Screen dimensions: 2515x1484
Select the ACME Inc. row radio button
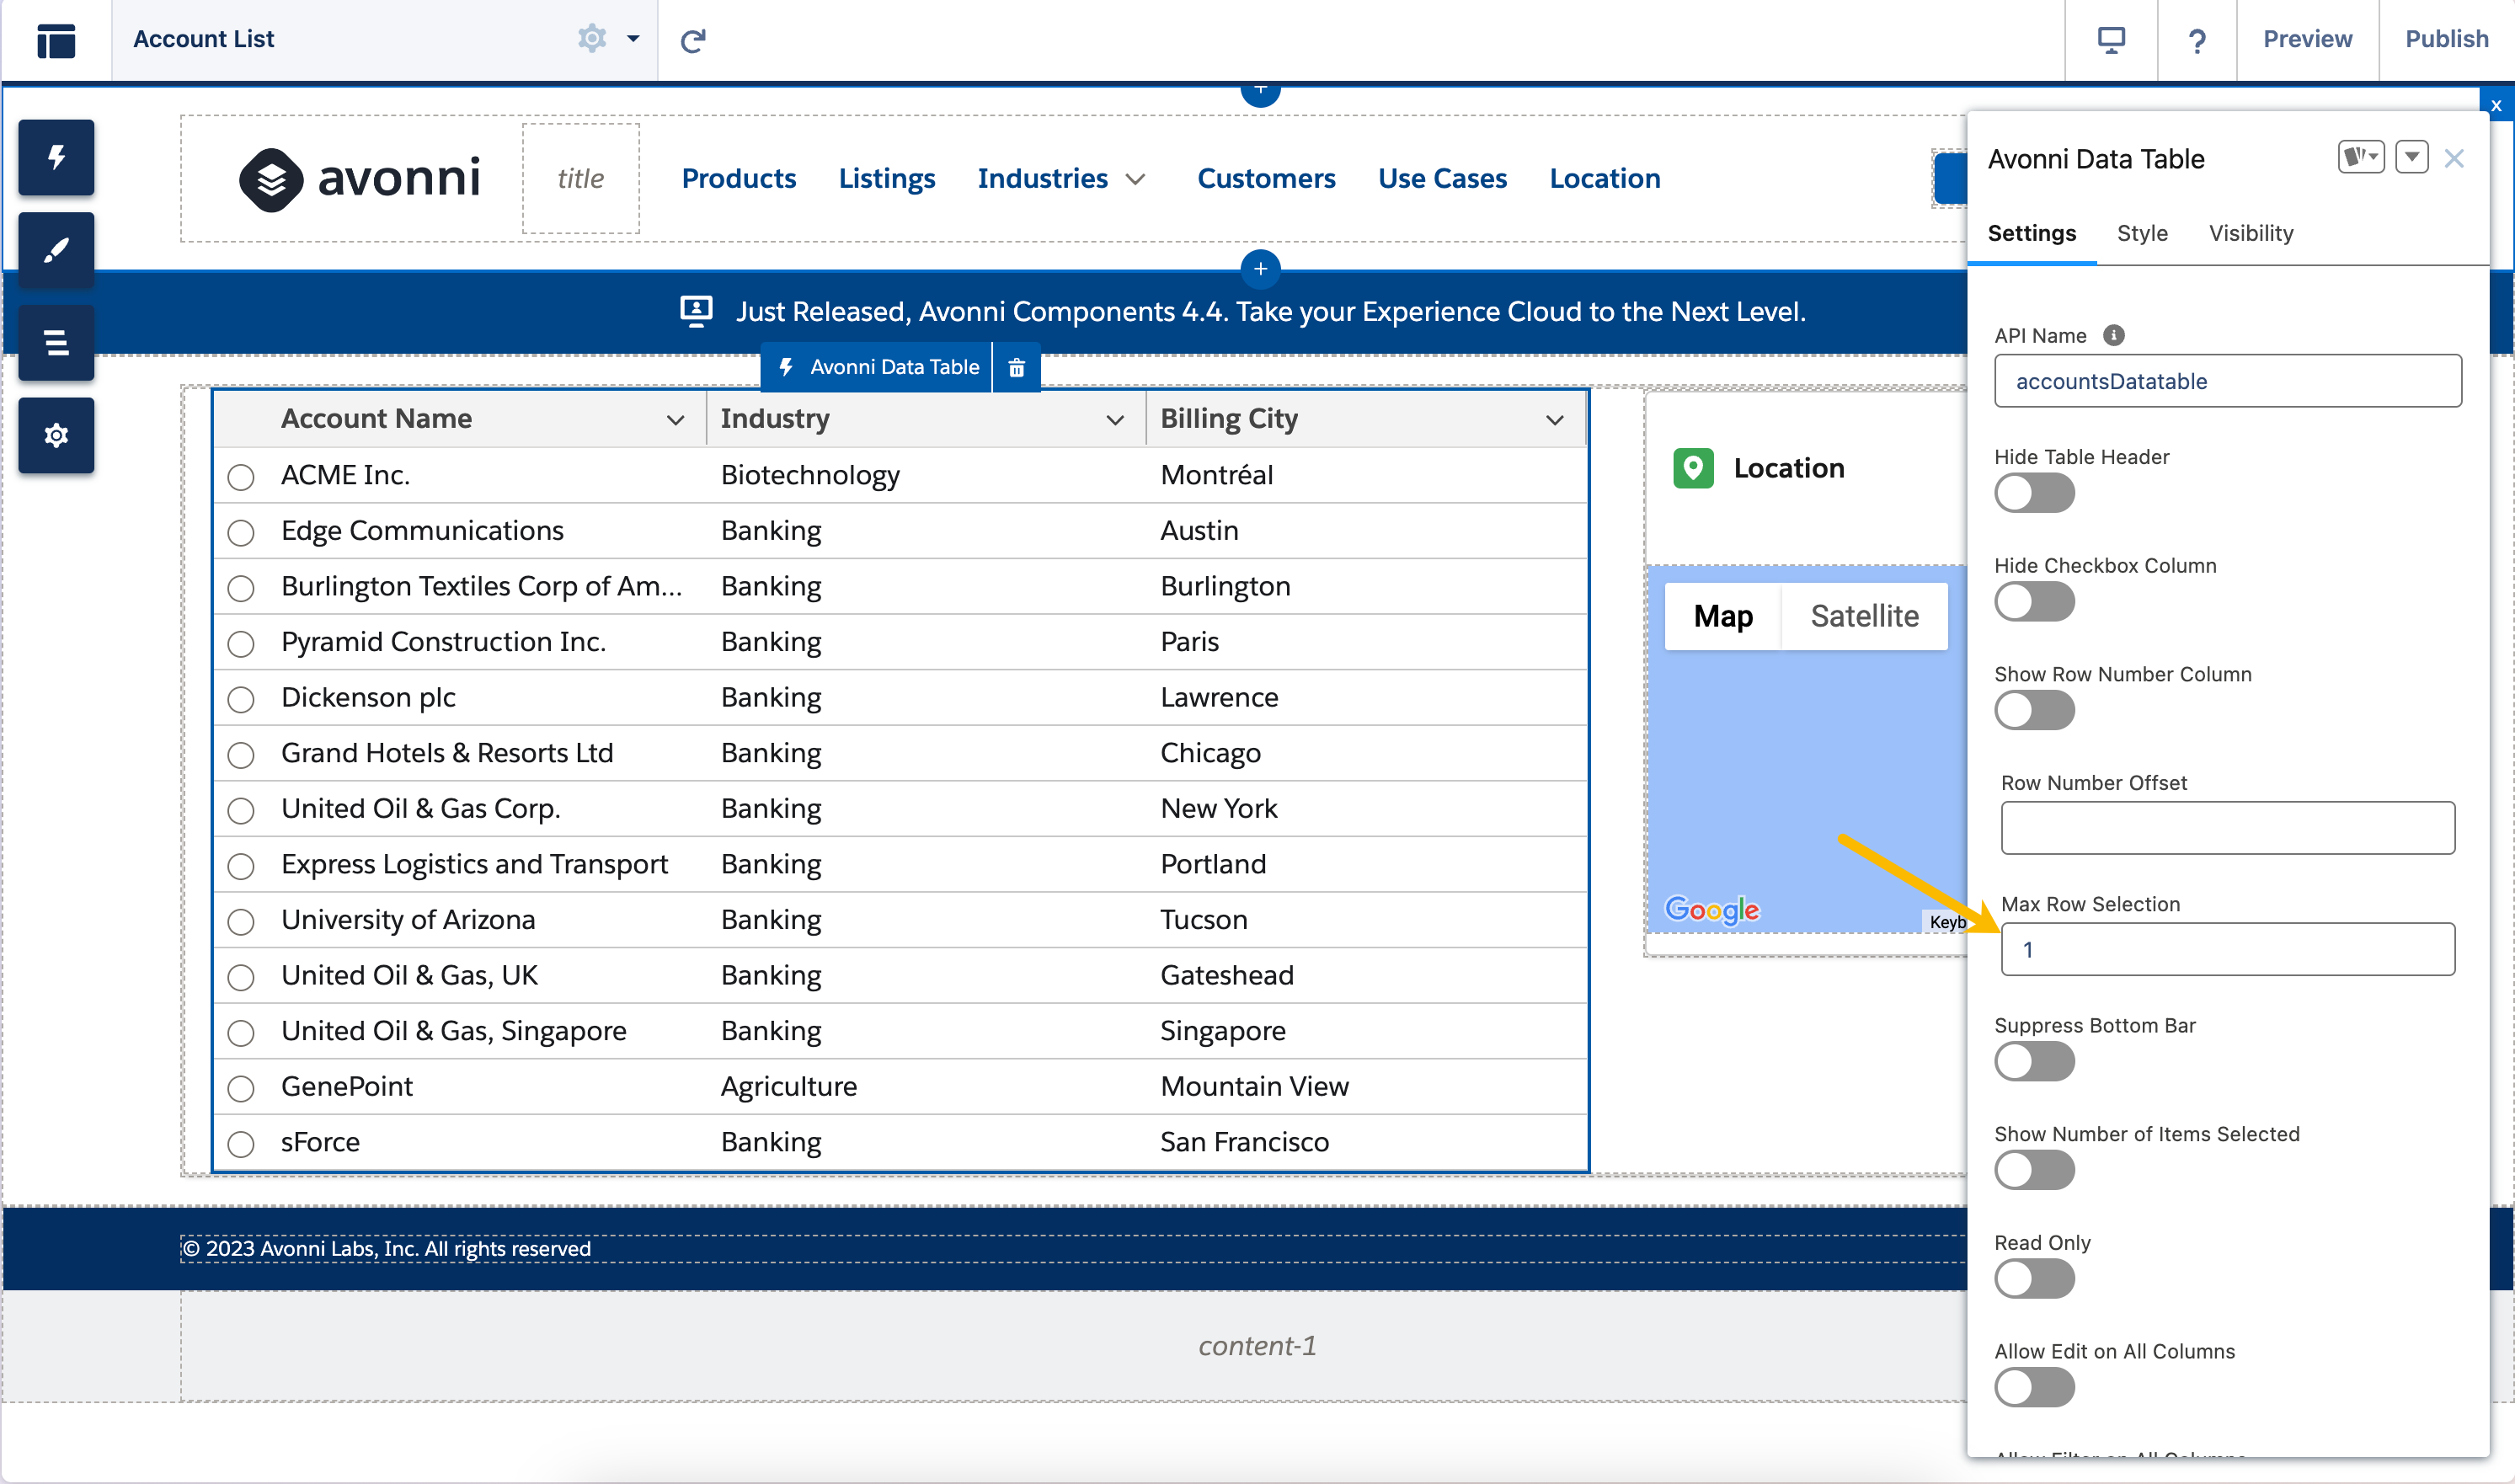click(240, 477)
